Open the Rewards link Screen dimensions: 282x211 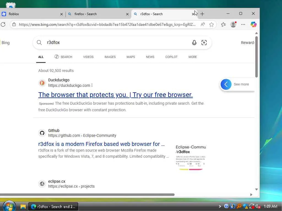(248, 43)
